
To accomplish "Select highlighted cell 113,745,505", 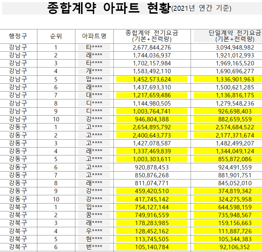I will 152,239.
